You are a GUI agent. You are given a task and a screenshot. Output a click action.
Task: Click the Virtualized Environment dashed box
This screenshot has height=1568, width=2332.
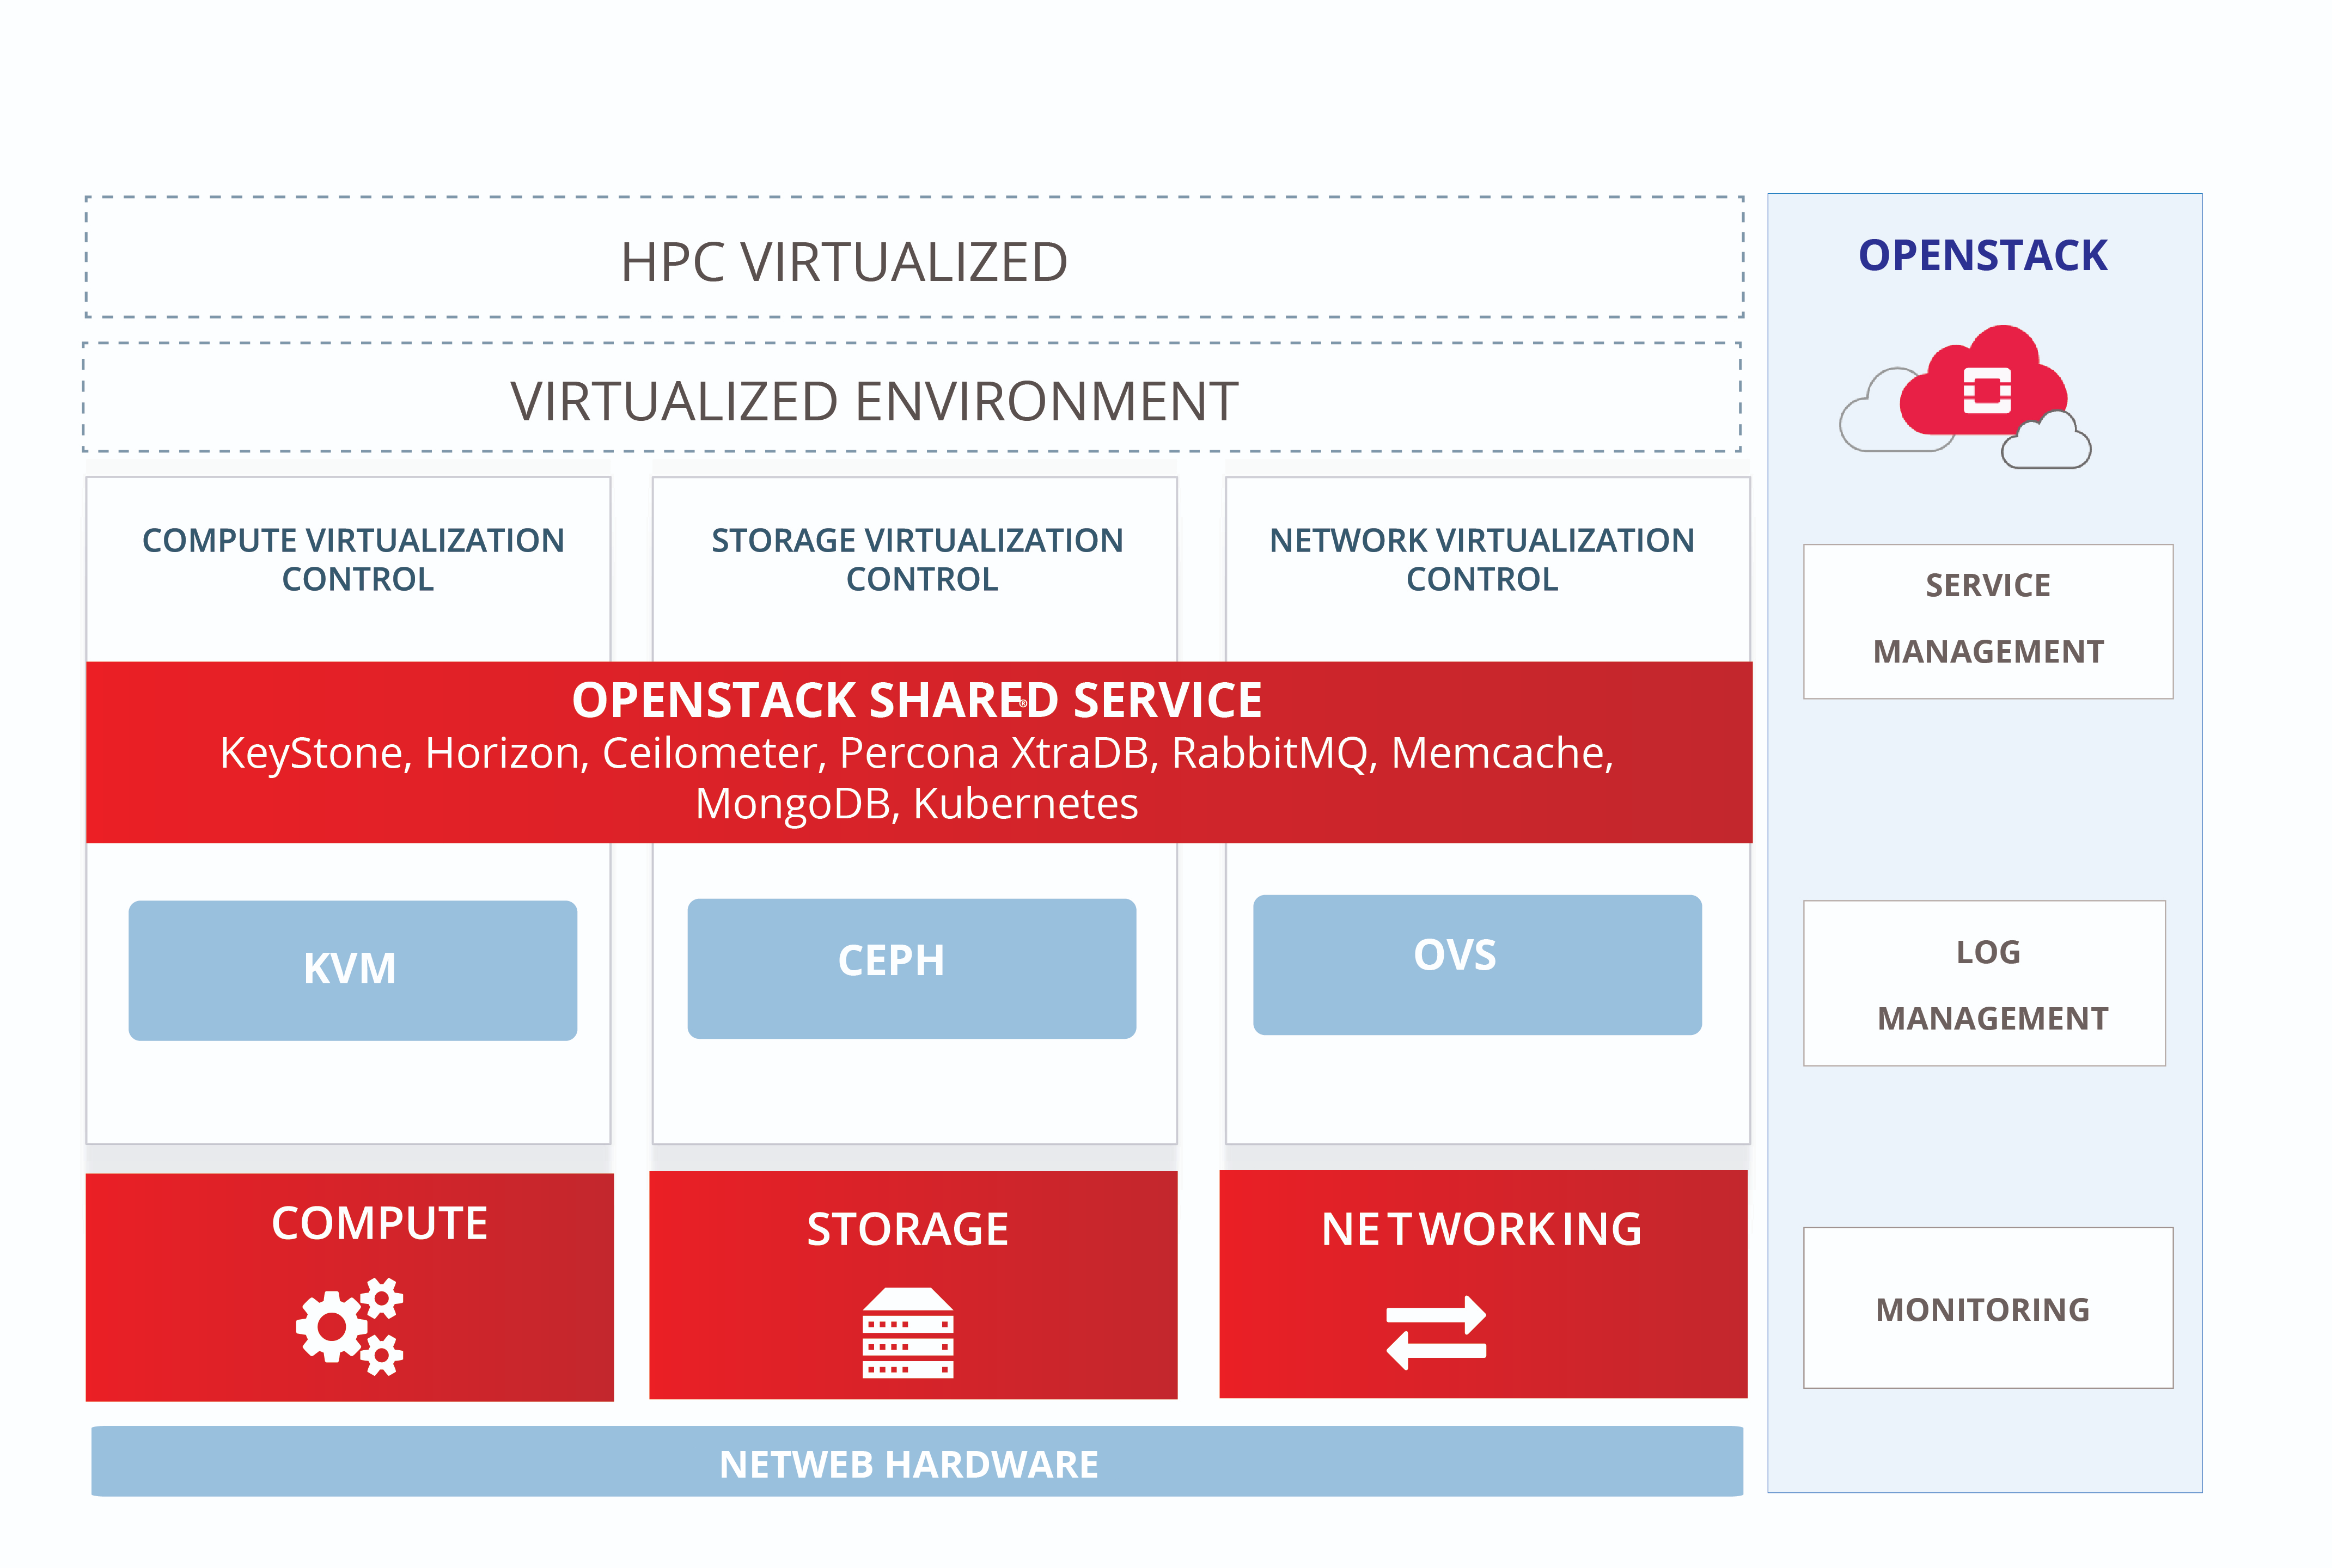click(911, 397)
